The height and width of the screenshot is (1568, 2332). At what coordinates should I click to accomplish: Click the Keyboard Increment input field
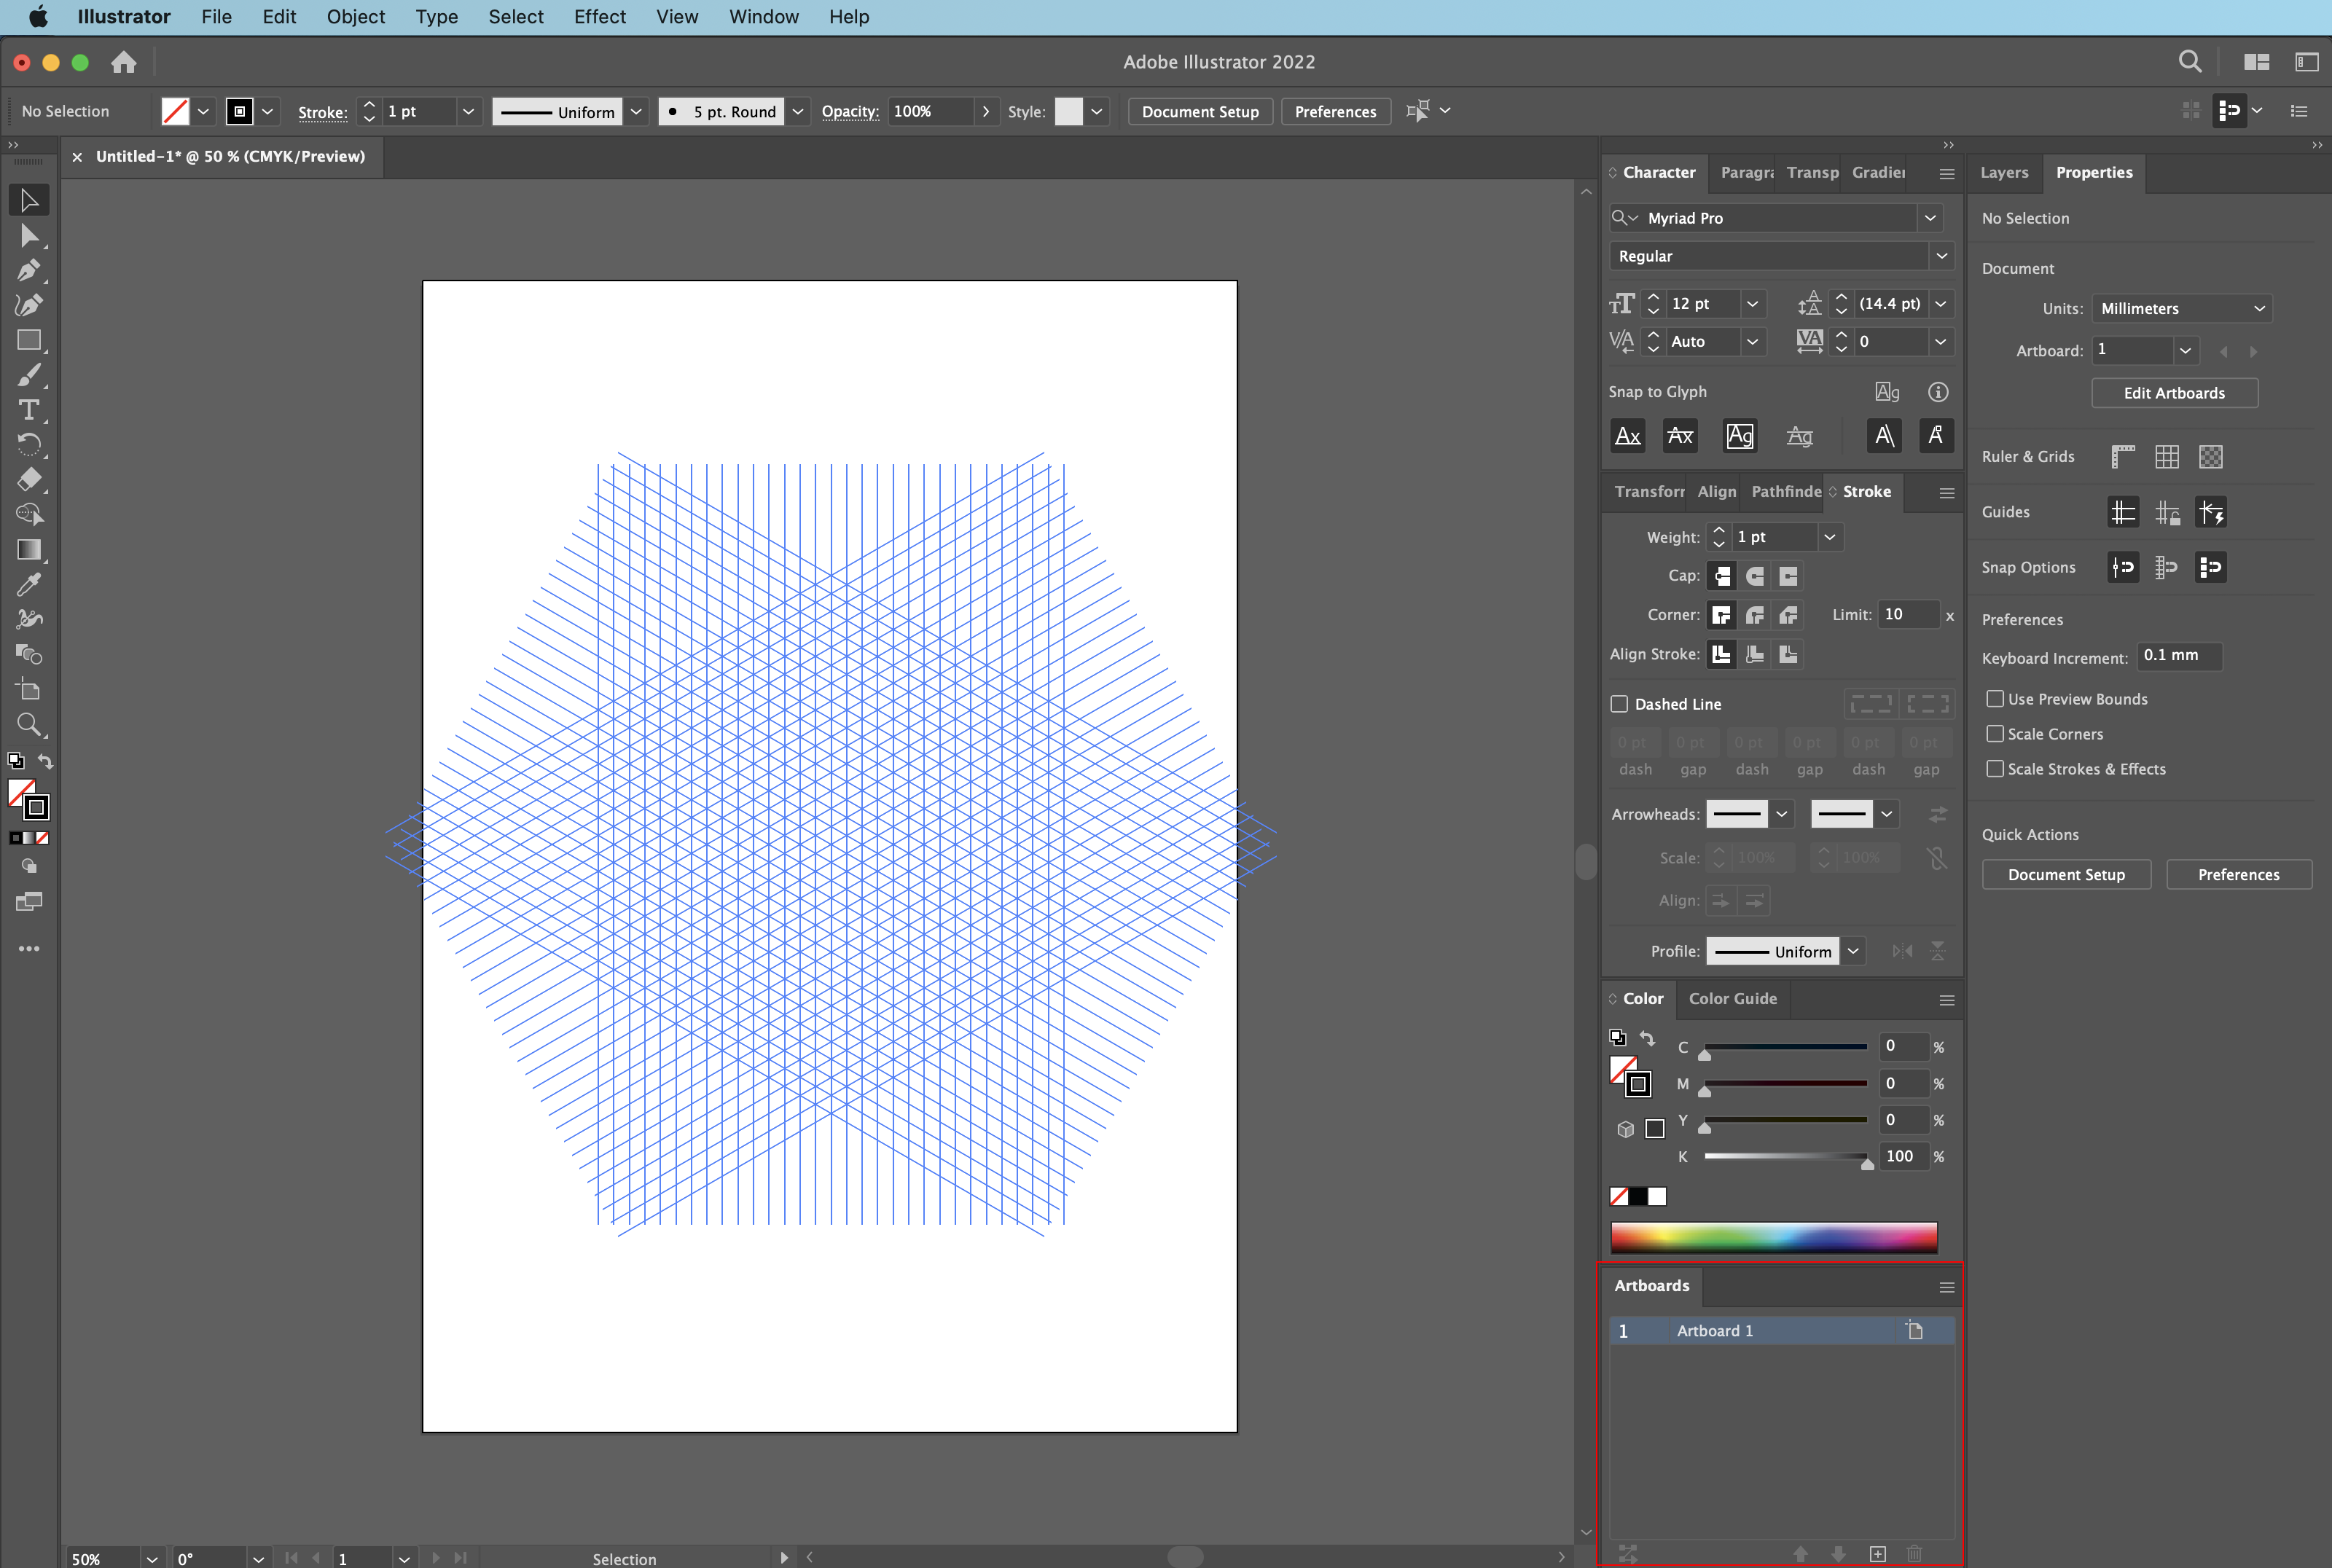2178,656
